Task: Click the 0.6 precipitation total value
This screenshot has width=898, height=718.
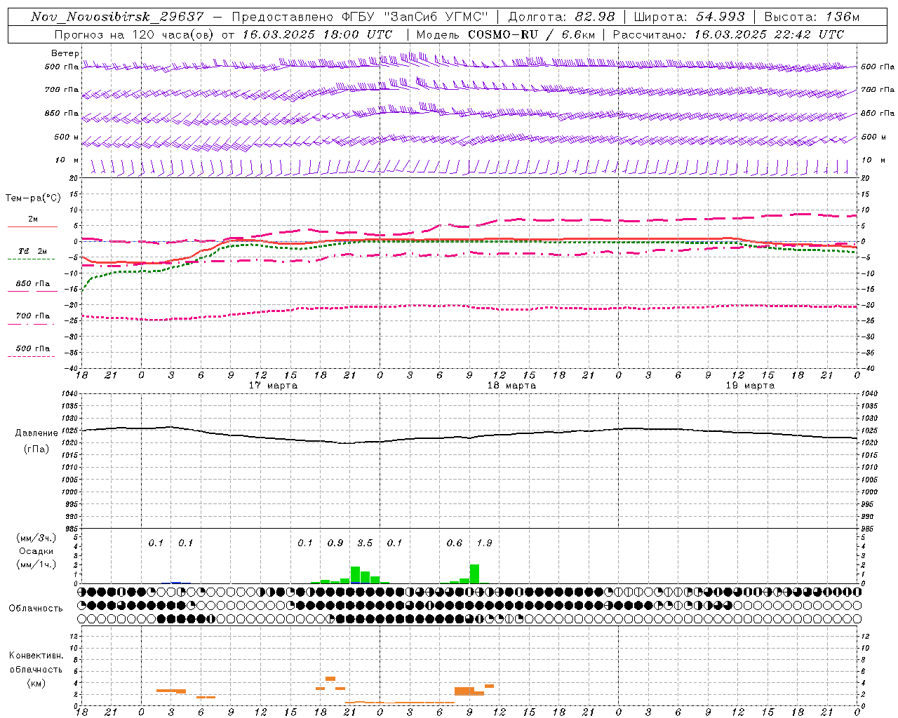Action: pyautogui.click(x=455, y=543)
